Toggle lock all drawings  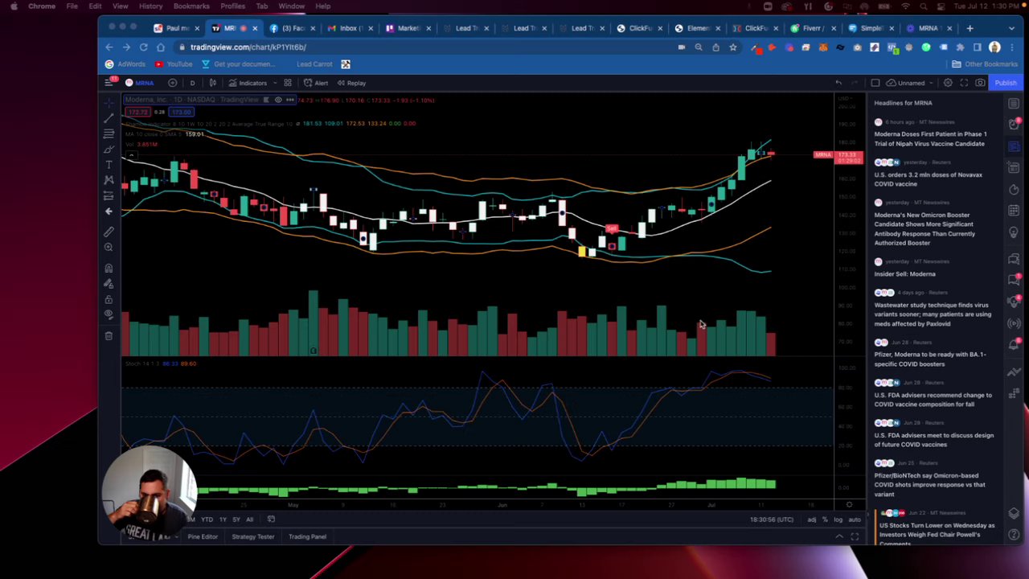(109, 298)
